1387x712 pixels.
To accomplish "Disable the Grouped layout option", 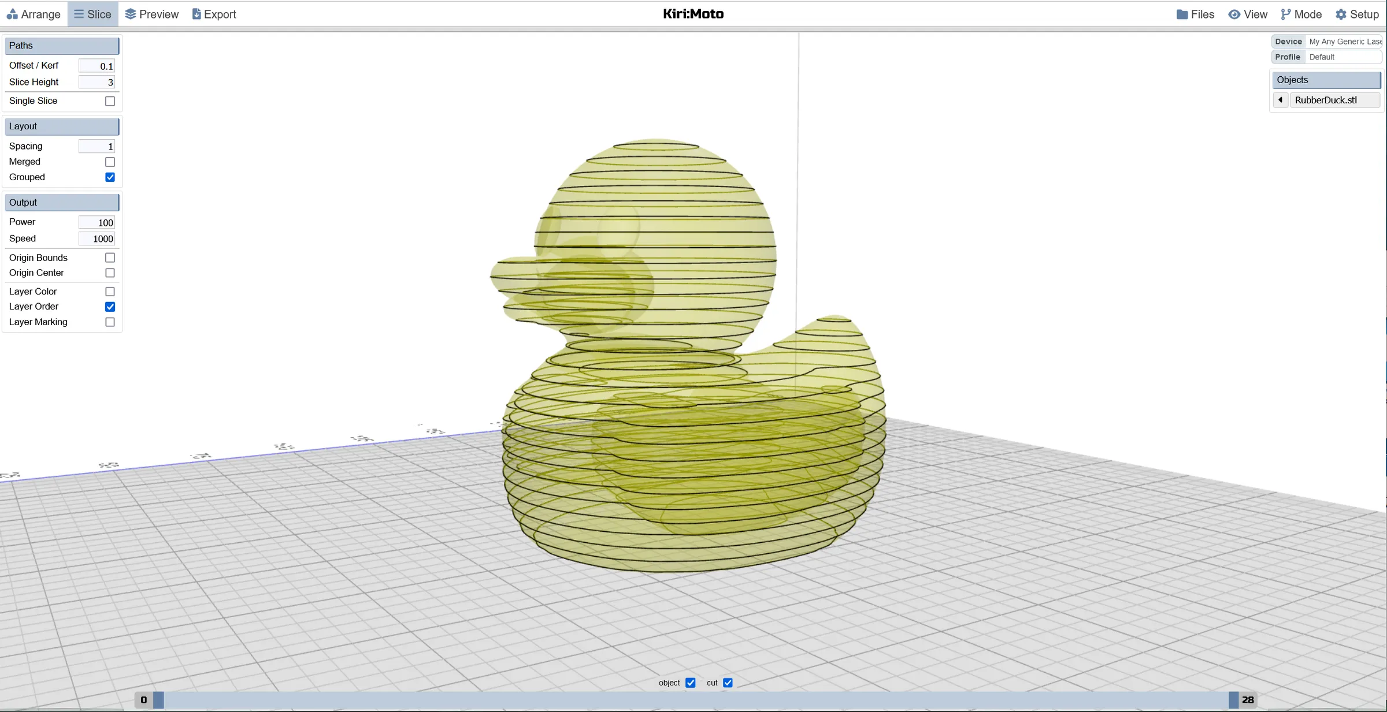I will click(110, 177).
